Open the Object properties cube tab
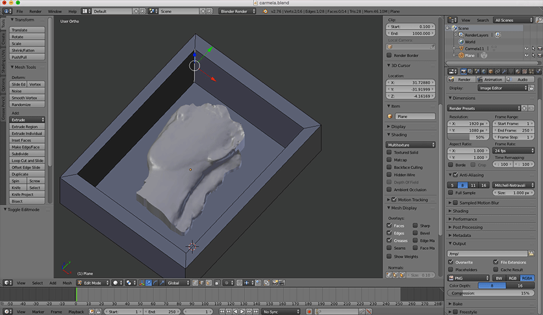 click(491, 72)
